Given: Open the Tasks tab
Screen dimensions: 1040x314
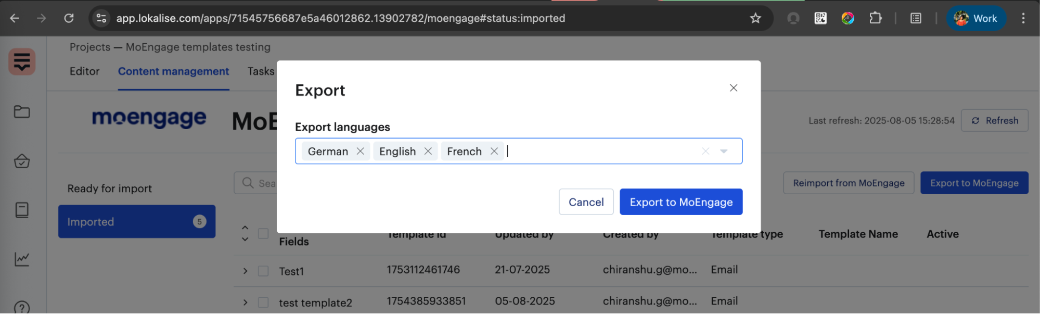Looking at the screenshot, I should pos(261,71).
